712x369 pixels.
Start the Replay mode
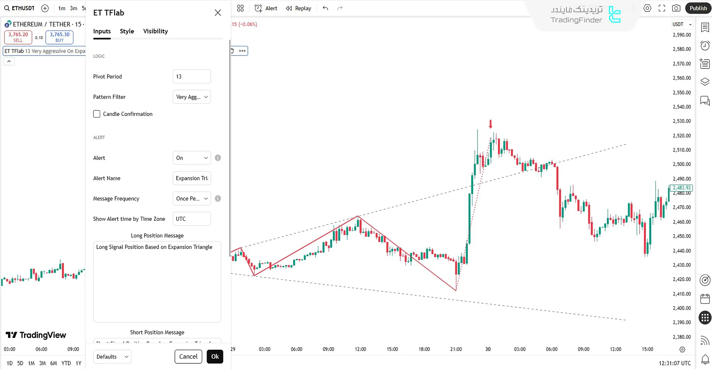299,8
